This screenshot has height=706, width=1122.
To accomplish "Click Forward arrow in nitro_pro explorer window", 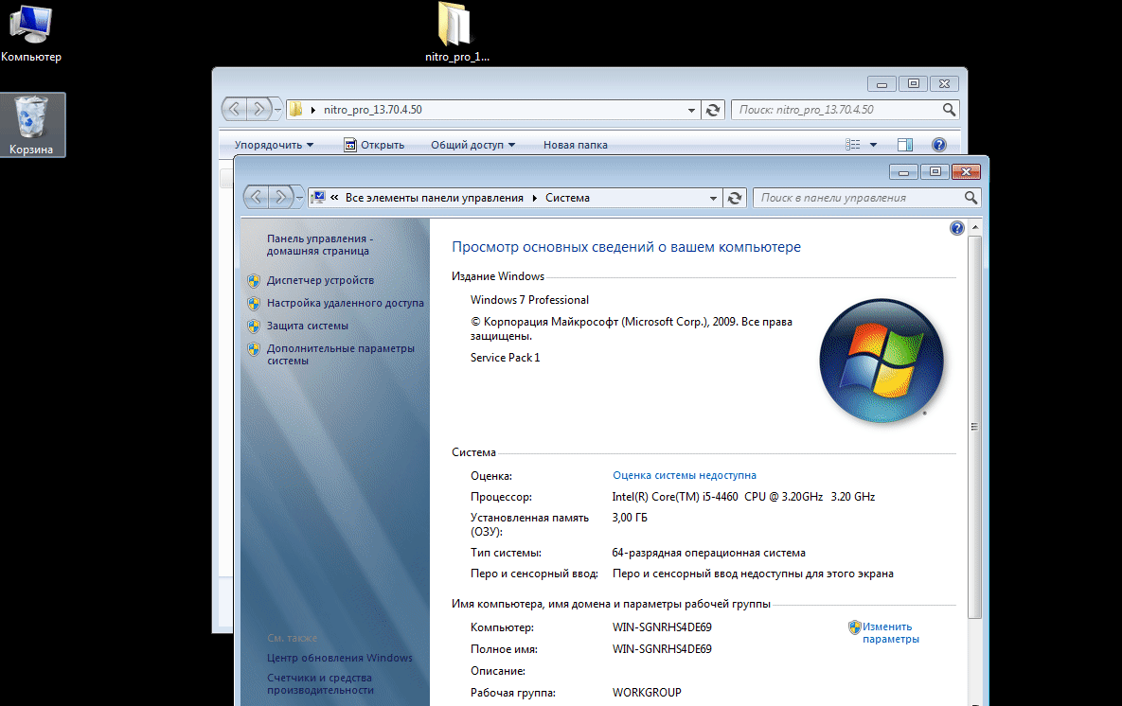I will (x=259, y=110).
